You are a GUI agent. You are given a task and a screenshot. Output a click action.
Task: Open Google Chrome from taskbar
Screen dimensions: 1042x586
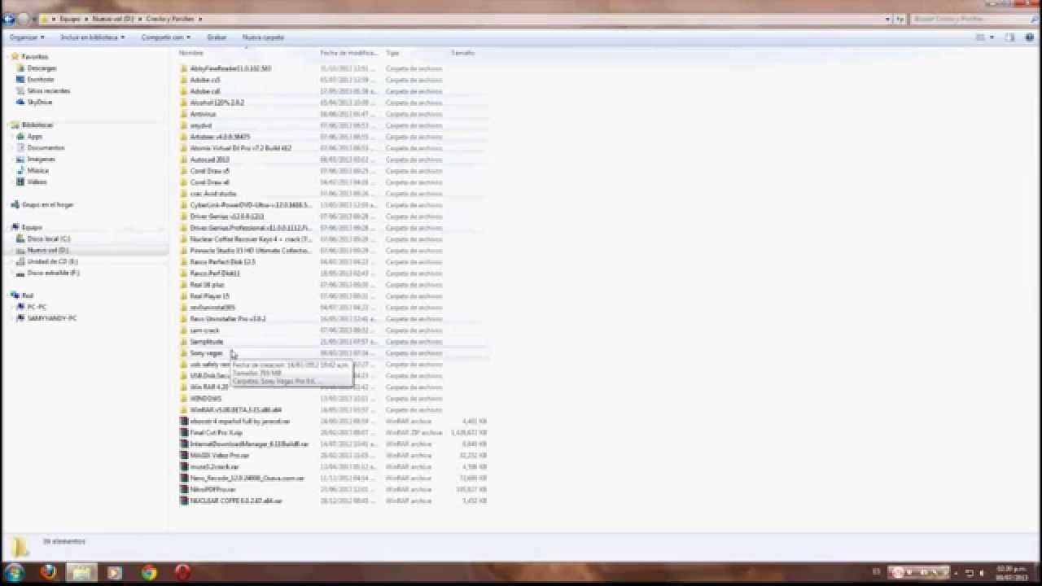149,573
